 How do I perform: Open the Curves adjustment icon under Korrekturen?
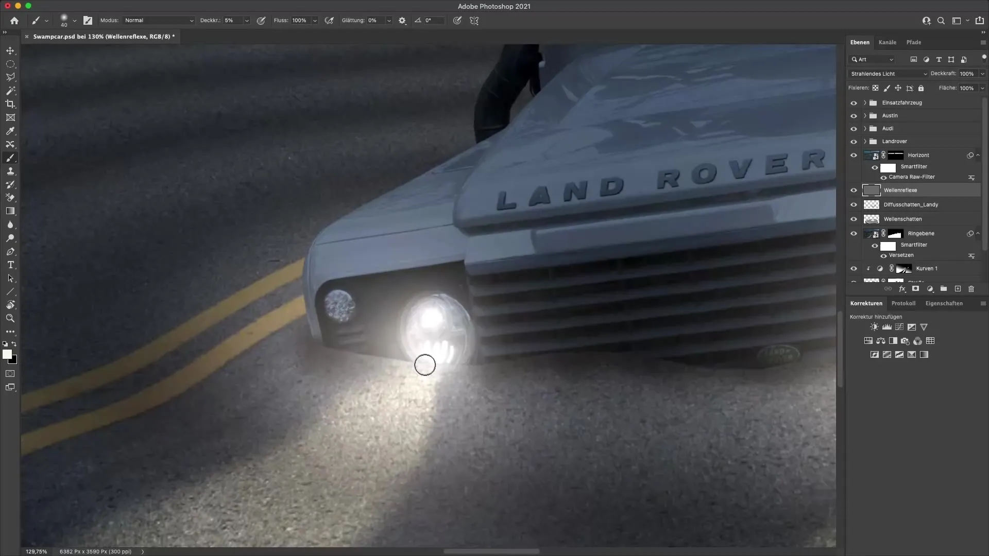point(899,327)
